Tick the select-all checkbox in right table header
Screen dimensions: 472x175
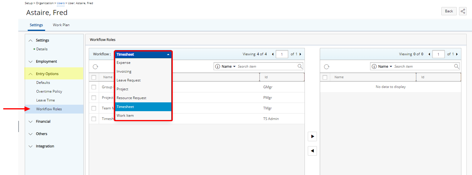325,77
